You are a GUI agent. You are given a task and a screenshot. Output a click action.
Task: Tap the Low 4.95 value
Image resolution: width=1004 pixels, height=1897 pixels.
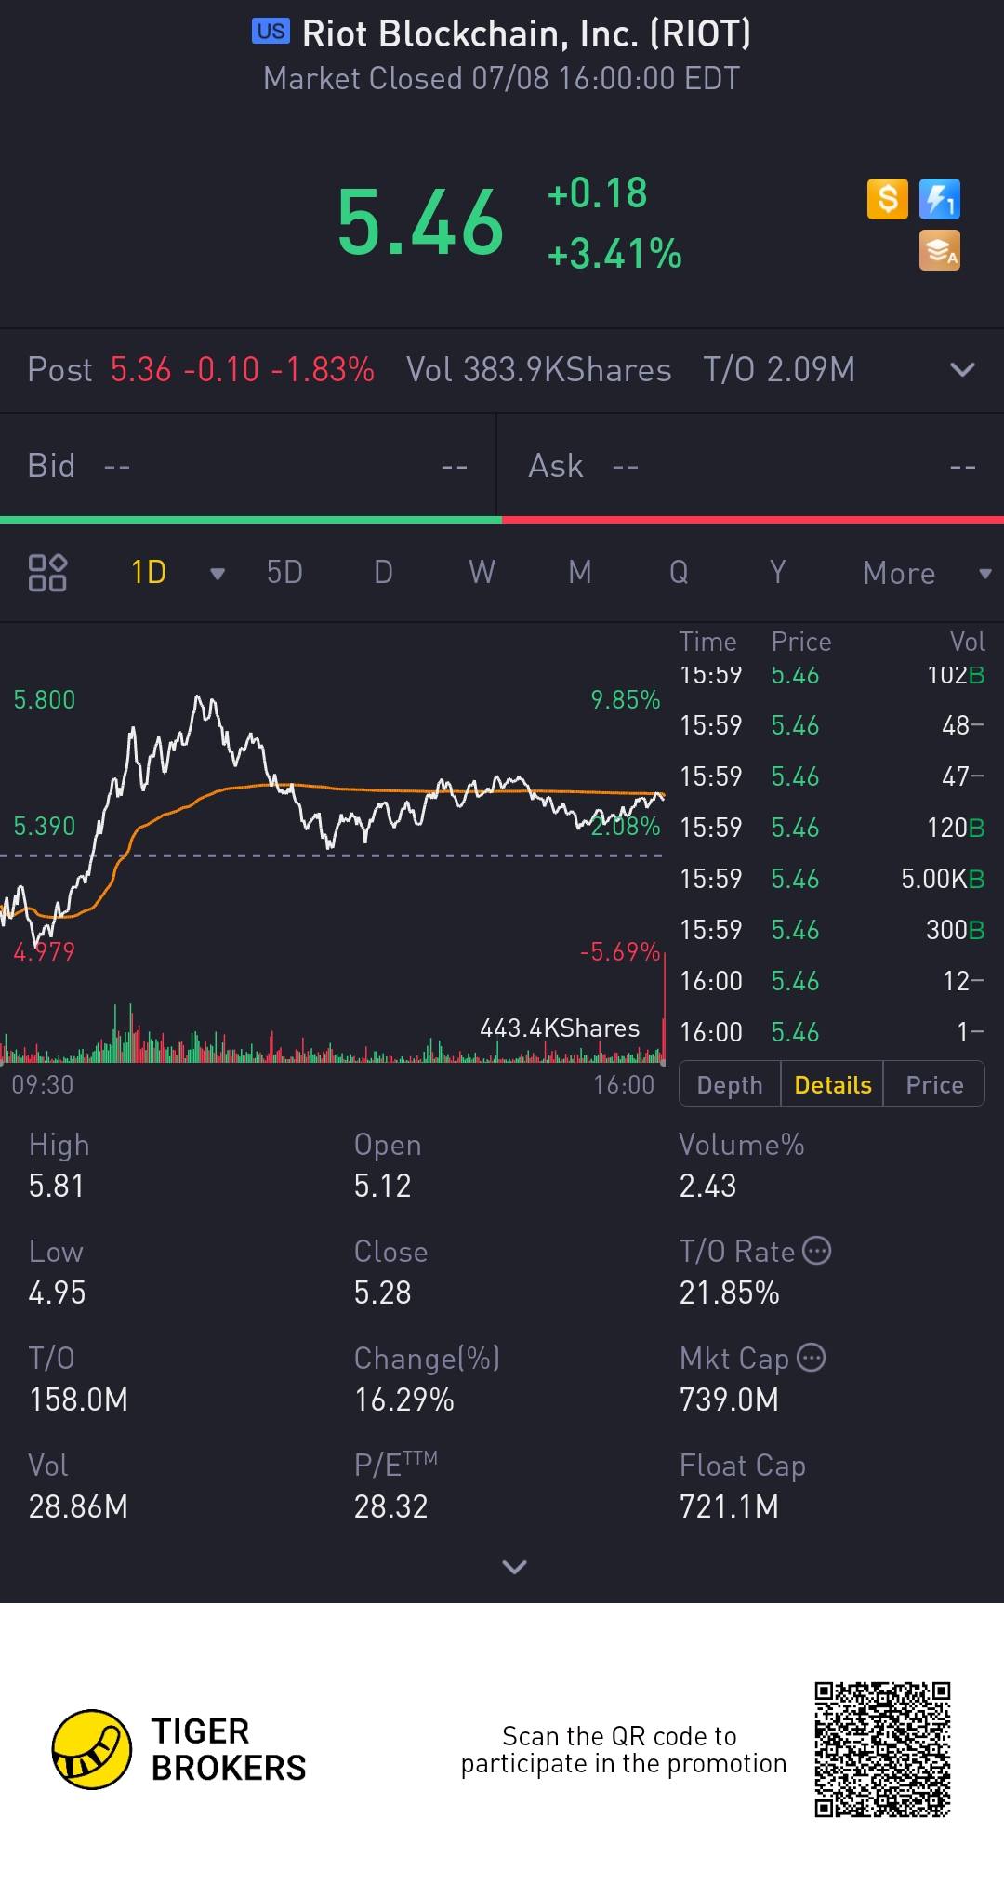[x=57, y=1293]
